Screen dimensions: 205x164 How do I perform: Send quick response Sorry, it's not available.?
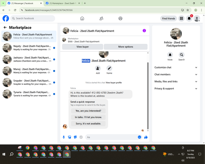click(88, 123)
